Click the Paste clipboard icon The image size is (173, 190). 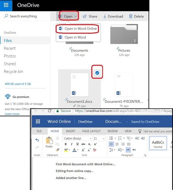pyautogui.click(x=49, y=140)
